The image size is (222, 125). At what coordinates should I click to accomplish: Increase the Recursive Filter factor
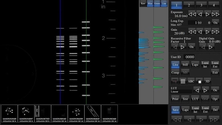coord(183,47)
